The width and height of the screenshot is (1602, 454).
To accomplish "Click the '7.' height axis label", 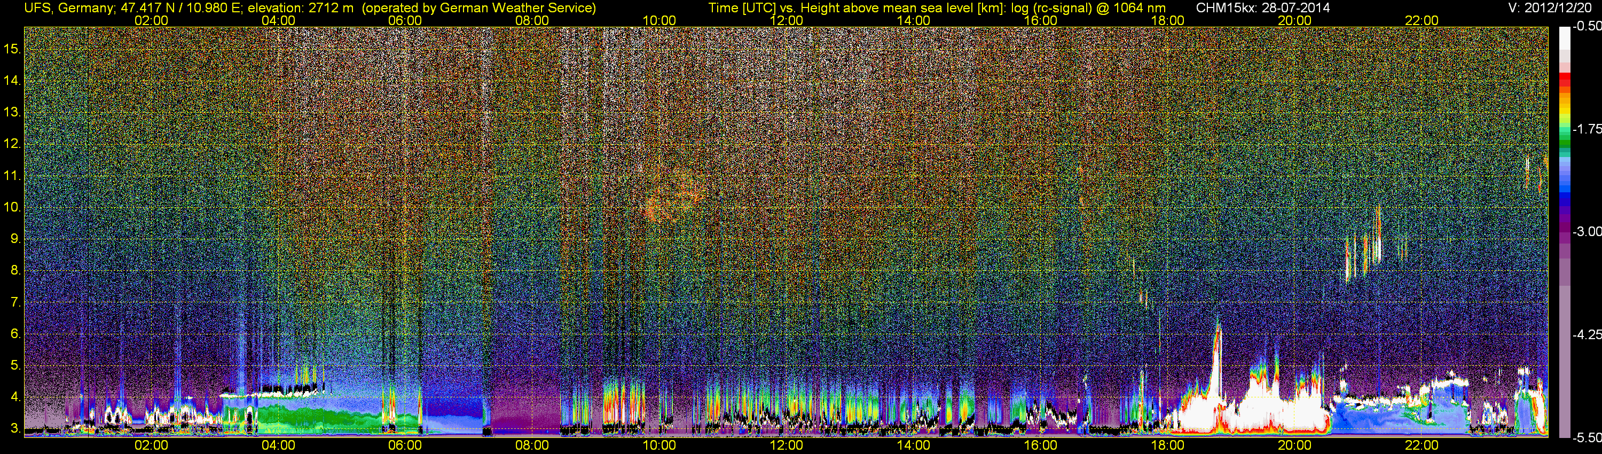I will [x=15, y=302].
